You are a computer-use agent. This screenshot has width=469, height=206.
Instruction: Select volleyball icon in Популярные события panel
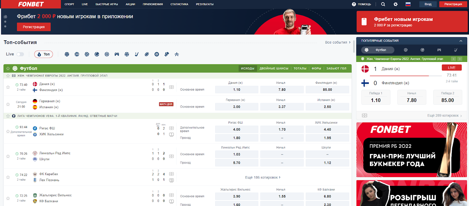(x=406, y=50)
